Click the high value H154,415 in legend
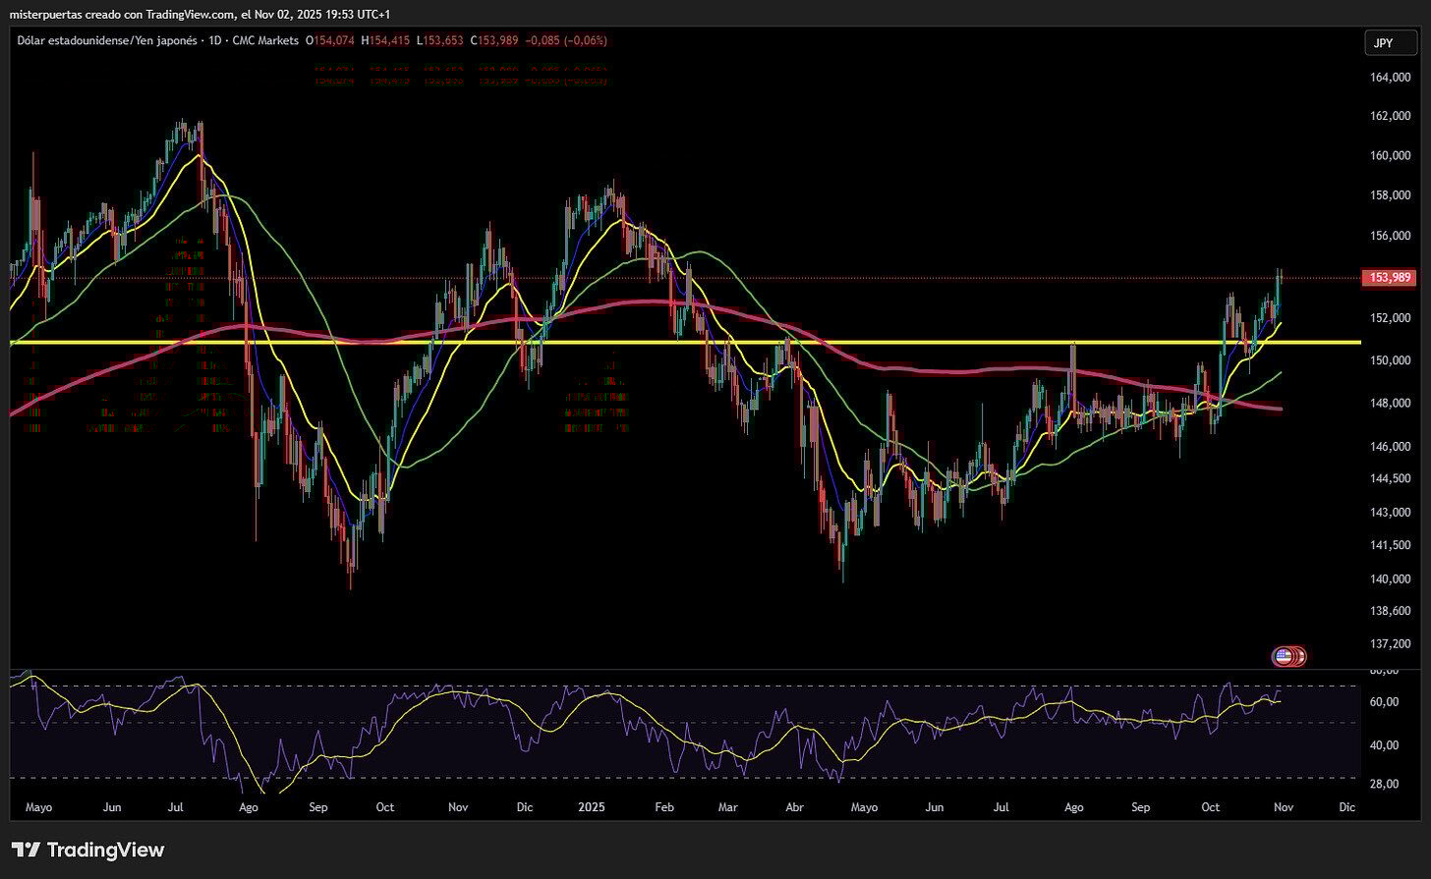This screenshot has width=1431, height=879. (385, 40)
